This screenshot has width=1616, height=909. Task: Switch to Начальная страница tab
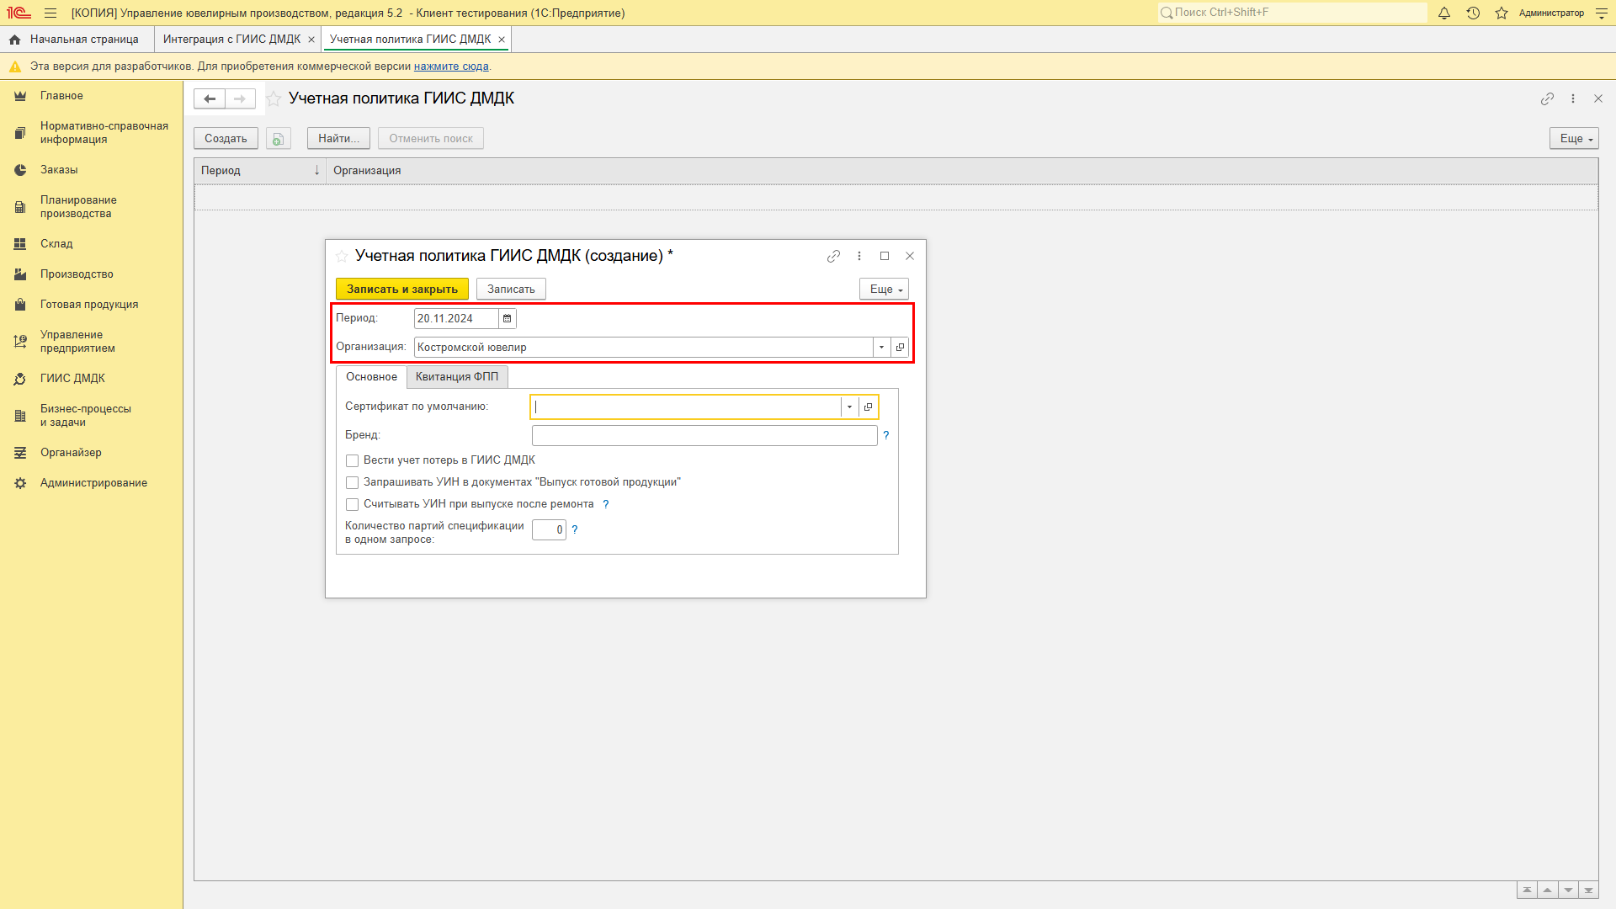77,40
